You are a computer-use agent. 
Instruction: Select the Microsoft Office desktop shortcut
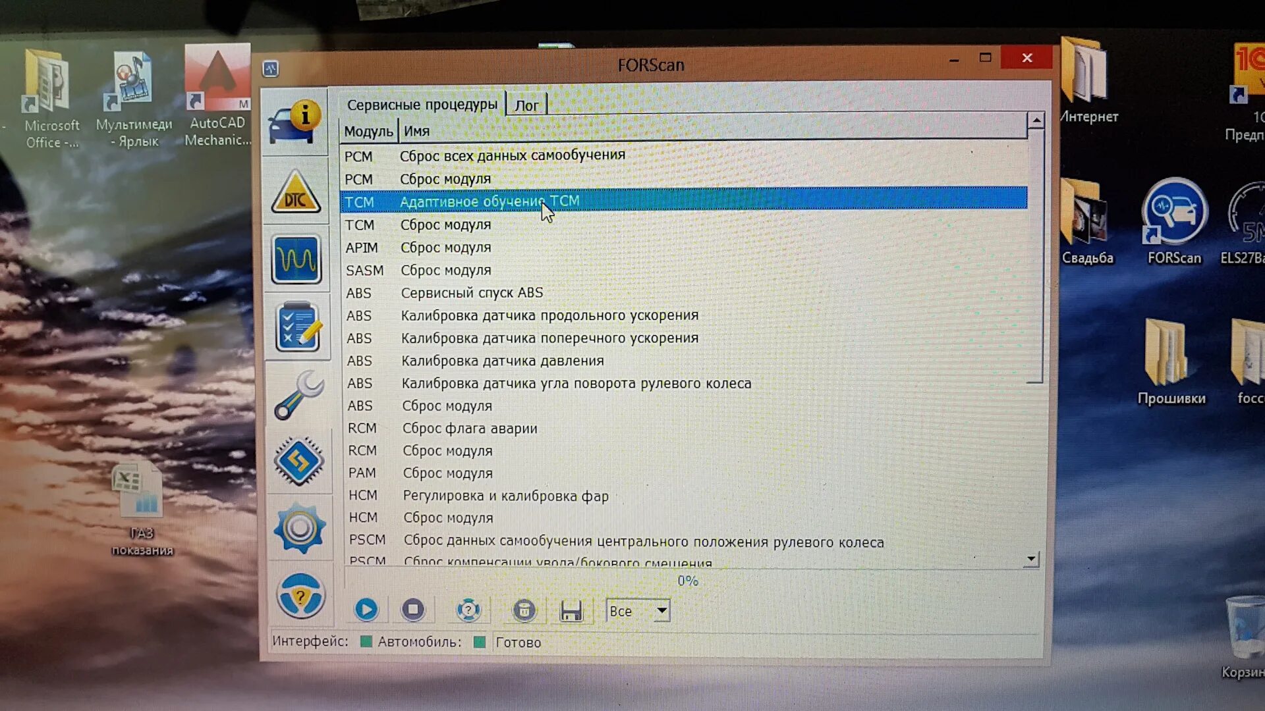click(x=51, y=99)
